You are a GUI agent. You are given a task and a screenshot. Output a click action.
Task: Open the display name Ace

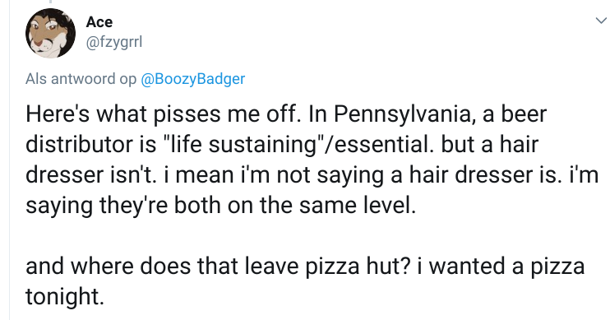coord(99,22)
